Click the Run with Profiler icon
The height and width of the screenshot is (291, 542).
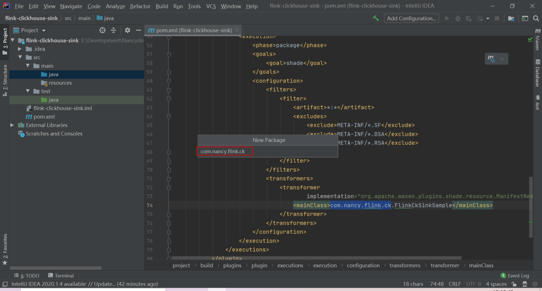(x=479, y=19)
